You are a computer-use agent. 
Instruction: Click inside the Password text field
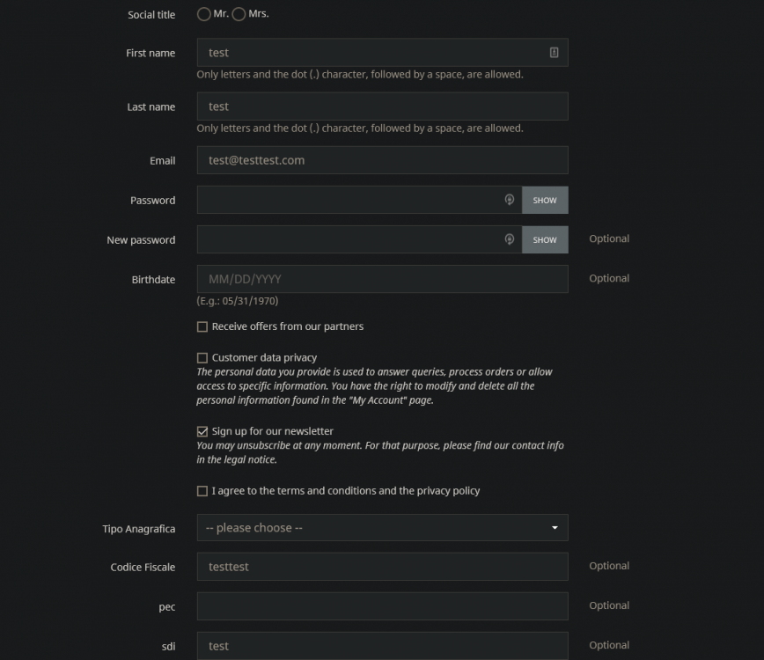(350, 200)
